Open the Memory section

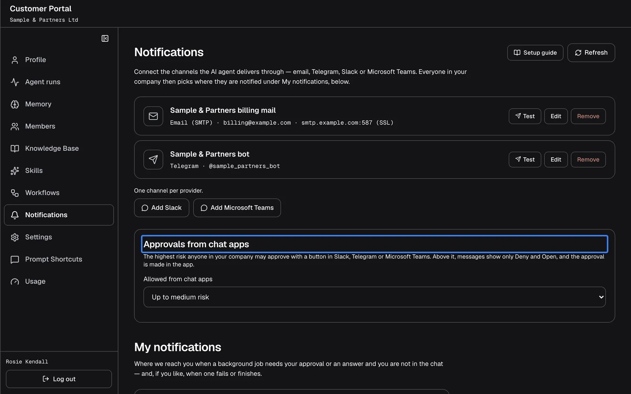pos(59,104)
